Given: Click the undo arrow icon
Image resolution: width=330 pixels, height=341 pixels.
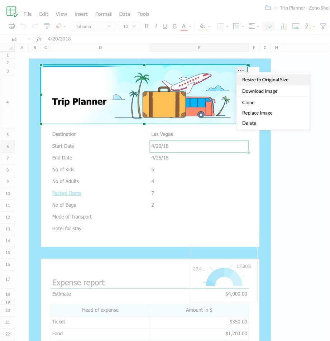Looking at the screenshot, I should click(x=23, y=26).
